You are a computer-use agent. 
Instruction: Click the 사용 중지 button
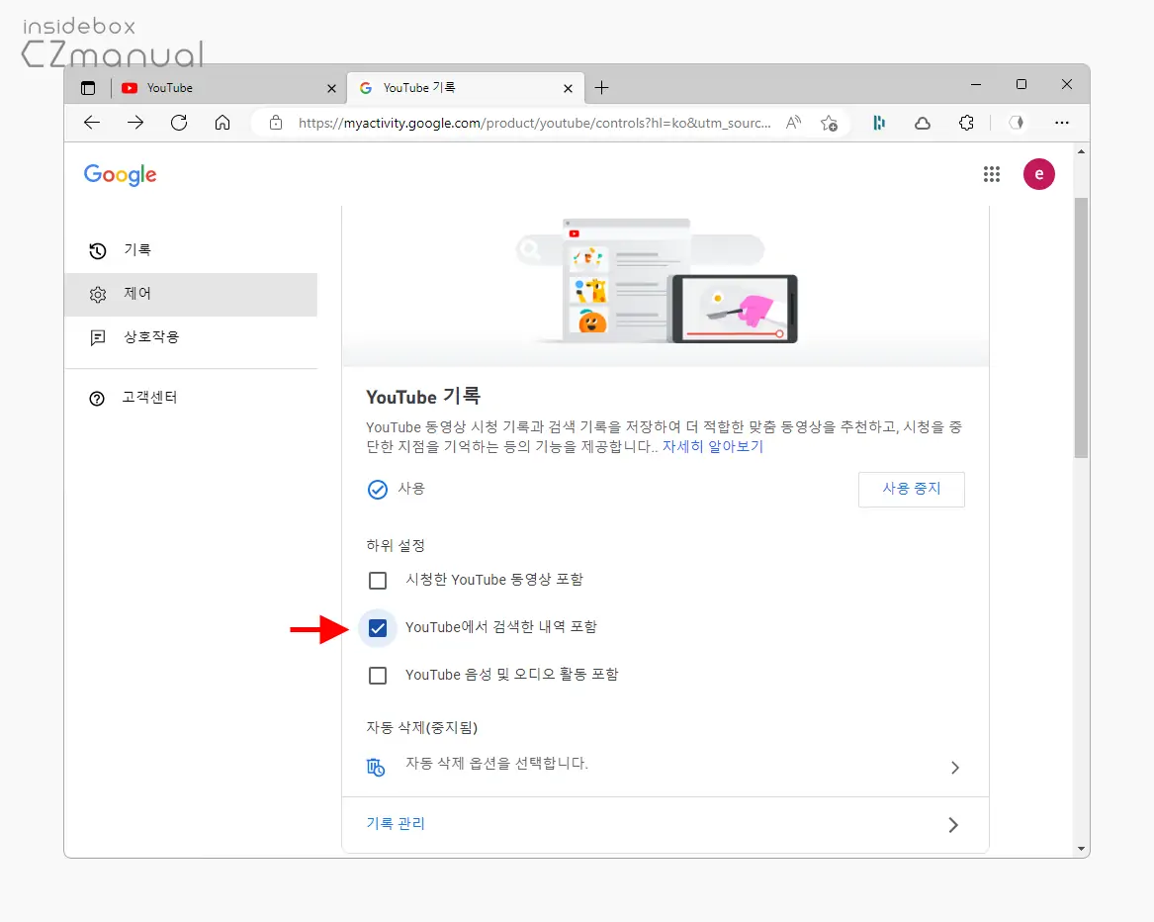click(x=911, y=489)
